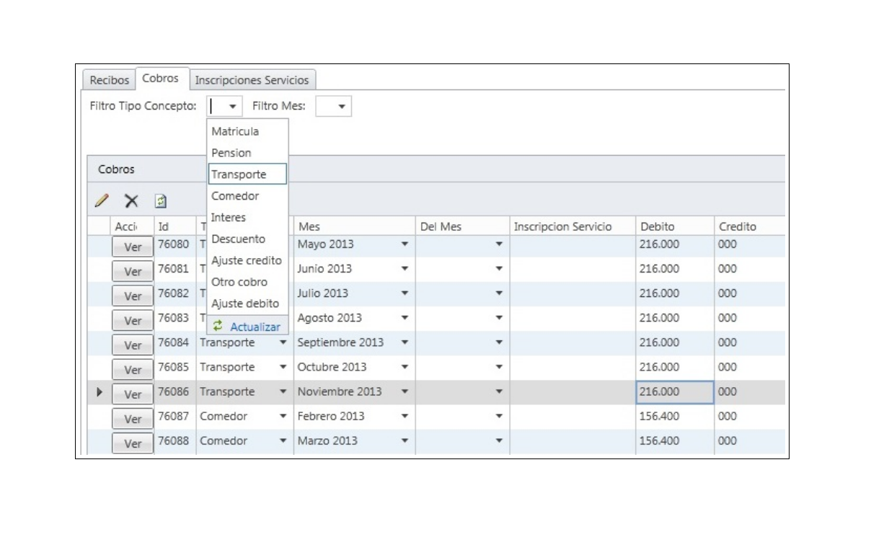Expand Mes dropdown for Julio 2013 row
The height and width of the screenshot is (545, 871).
(x=404, y=293)
